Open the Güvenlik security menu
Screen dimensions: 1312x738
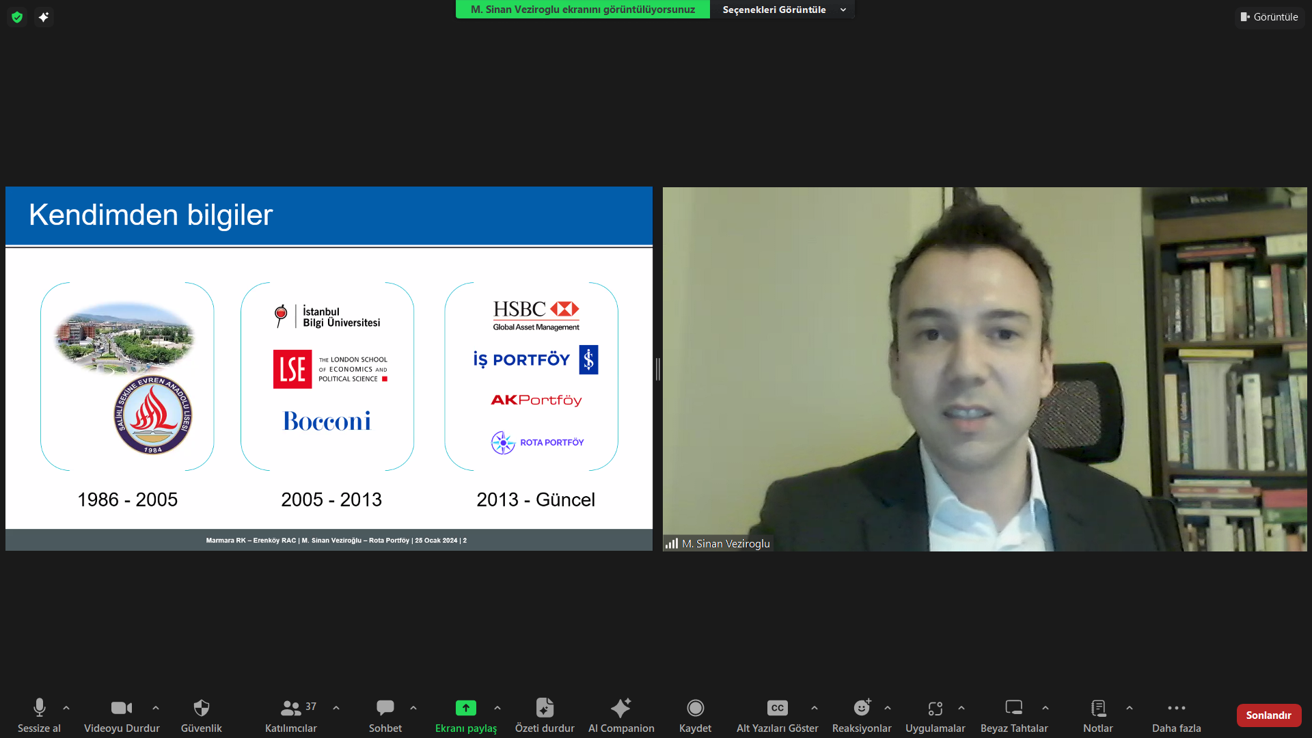(201, 715)
